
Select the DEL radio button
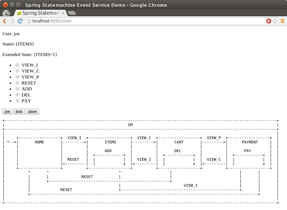point(17,95)
